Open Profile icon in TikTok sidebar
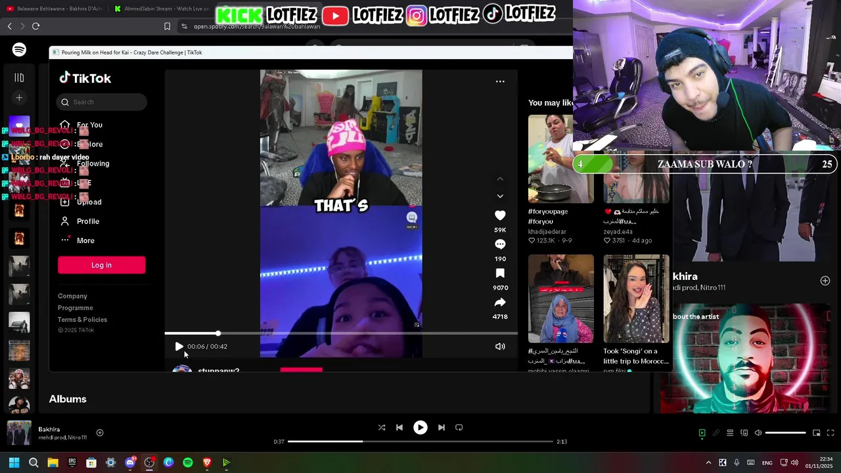Screen dimensions: 841x473 point(65,221)
